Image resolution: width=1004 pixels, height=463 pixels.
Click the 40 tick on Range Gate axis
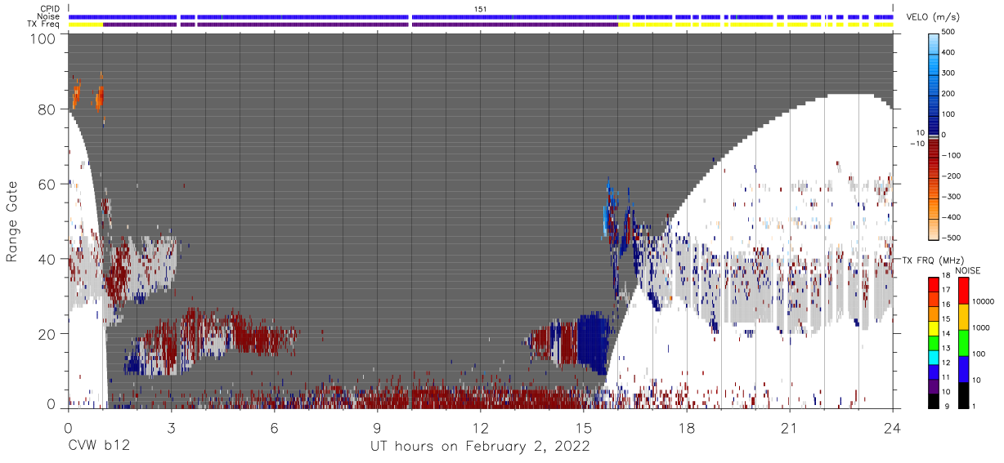47,259
